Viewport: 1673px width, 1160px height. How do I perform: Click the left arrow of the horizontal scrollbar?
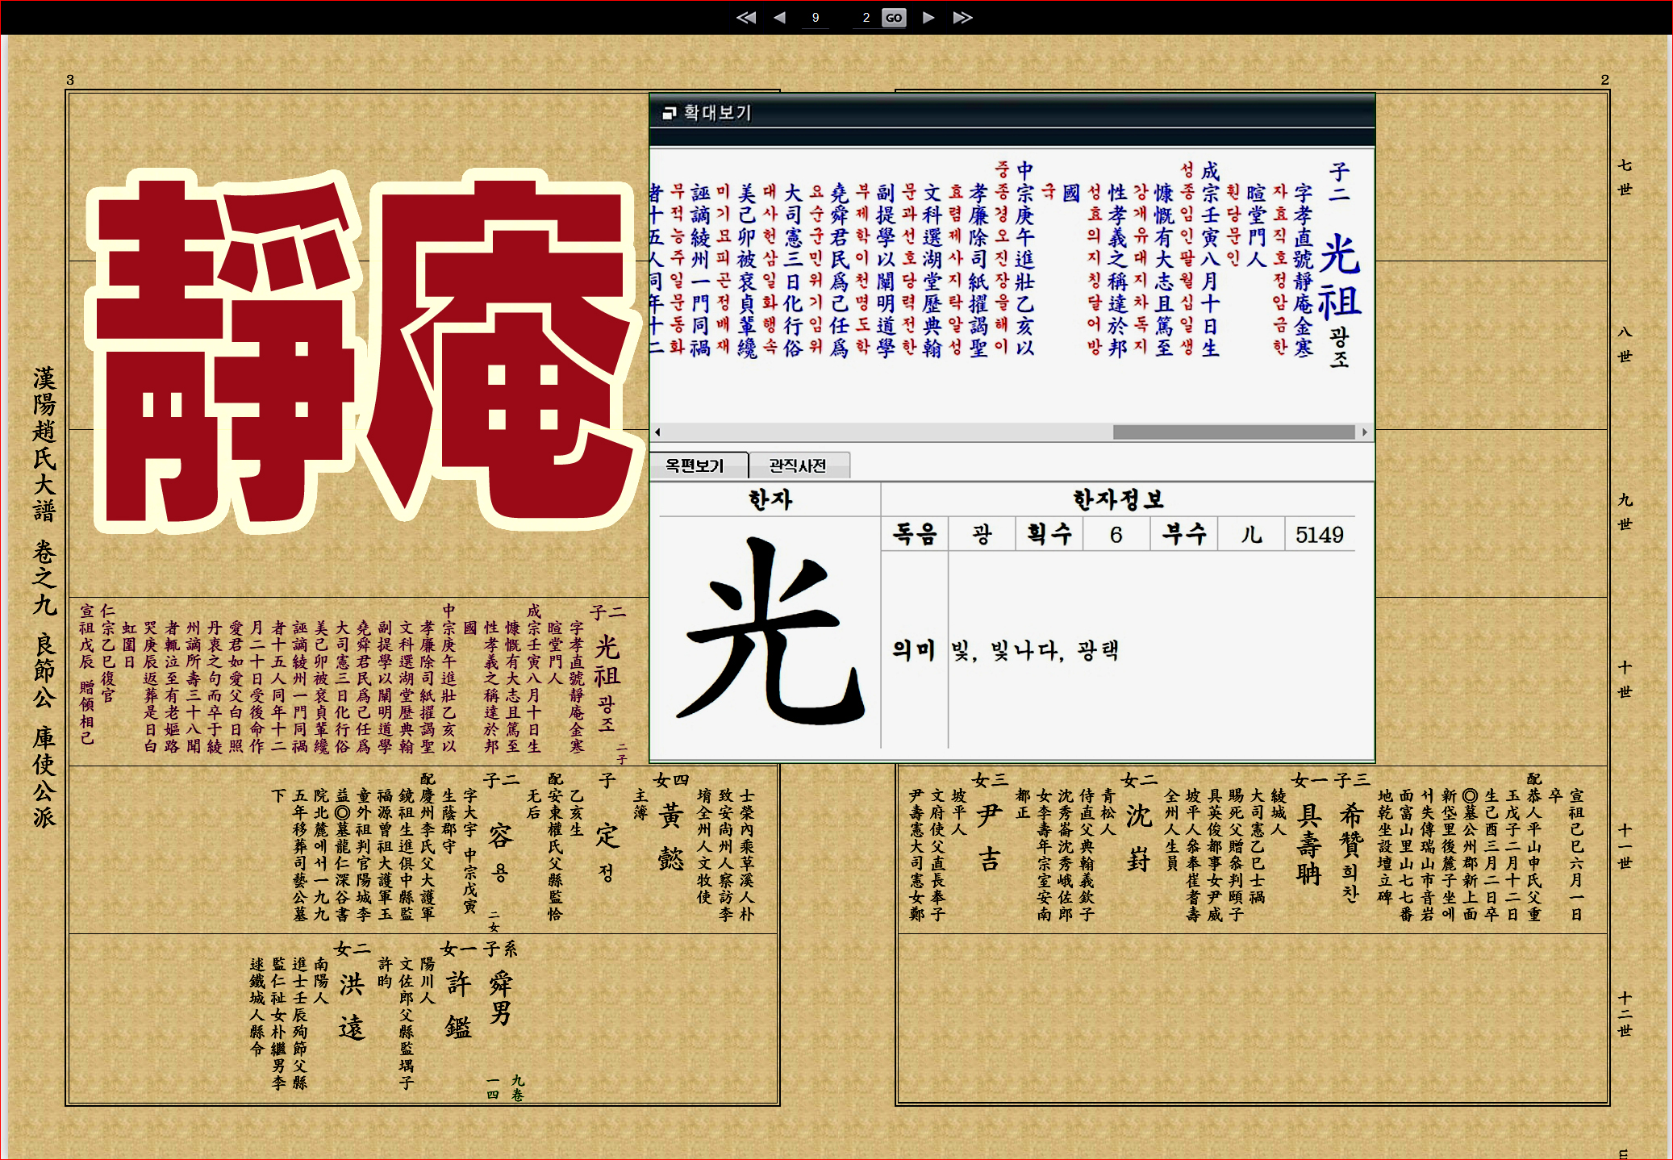pyautogui.click(x=657, y=432)
